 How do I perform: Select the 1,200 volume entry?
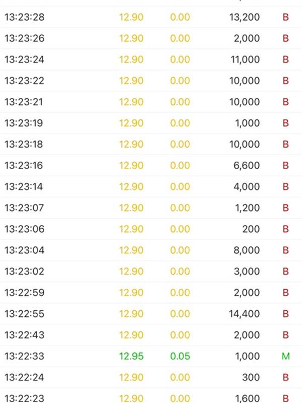tap(247, 208)
